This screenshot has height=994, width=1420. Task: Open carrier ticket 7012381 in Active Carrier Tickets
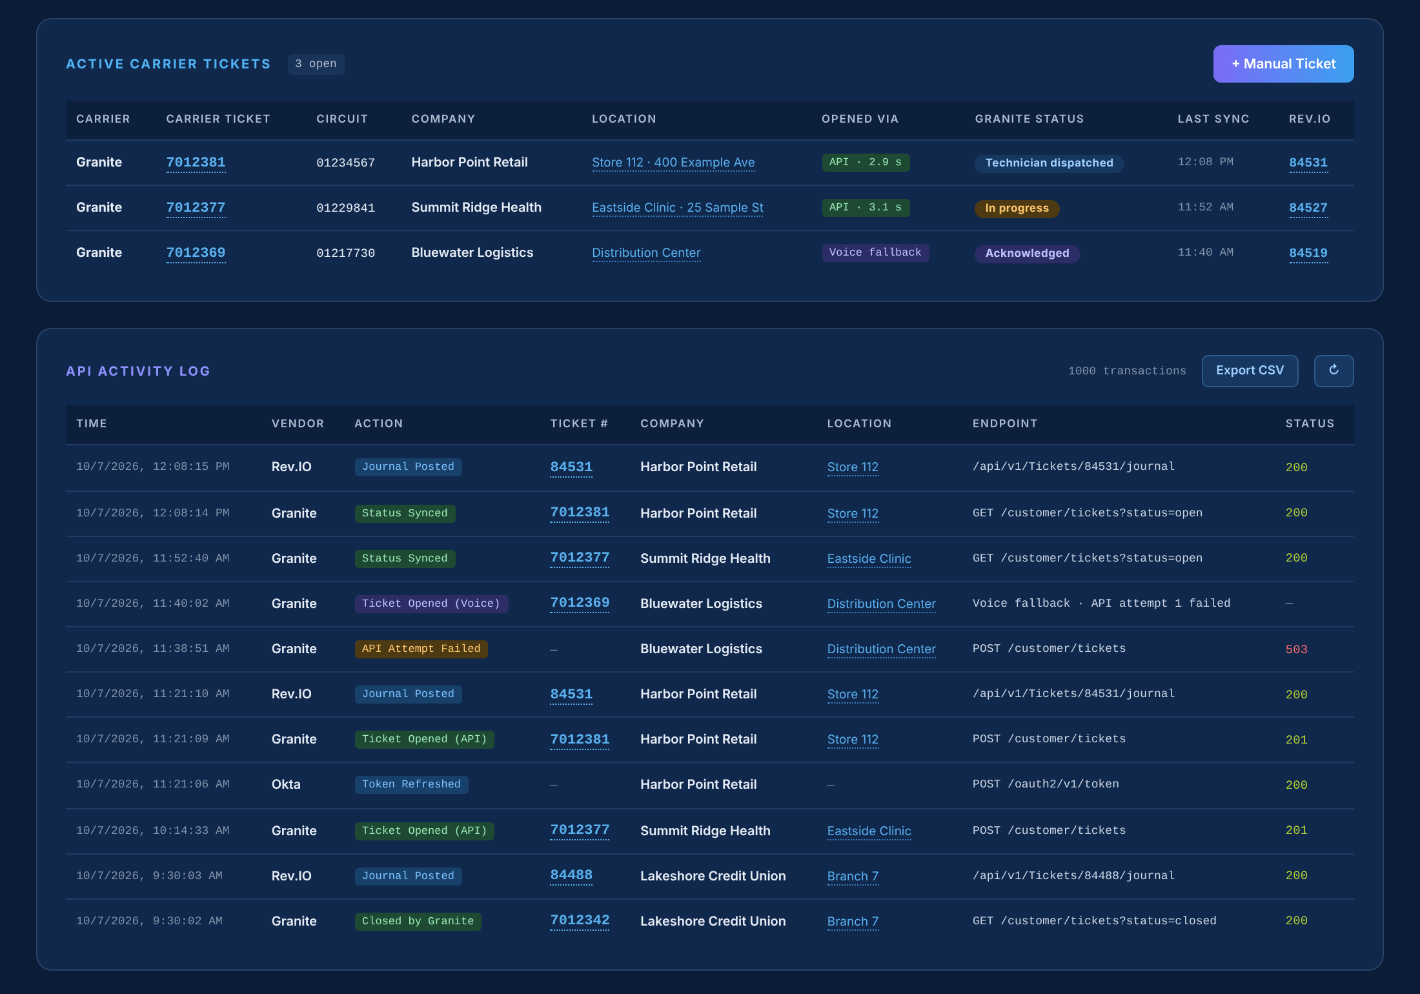[x=196, y=162]
